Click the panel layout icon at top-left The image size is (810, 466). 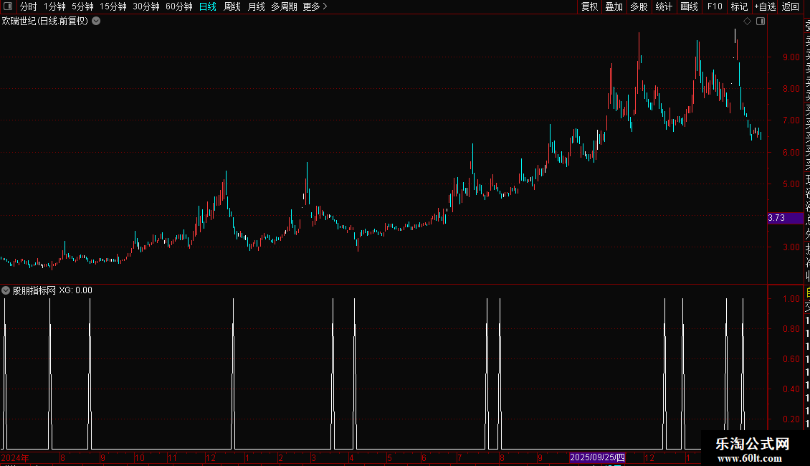(8, 6)
